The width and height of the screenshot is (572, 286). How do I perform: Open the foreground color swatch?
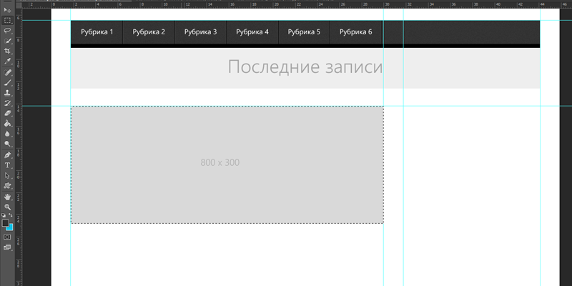pos(6,223)
